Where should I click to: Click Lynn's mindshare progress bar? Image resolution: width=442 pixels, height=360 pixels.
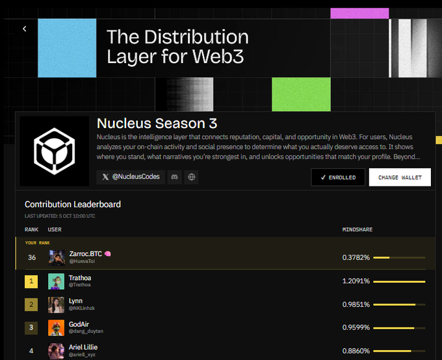399,305
